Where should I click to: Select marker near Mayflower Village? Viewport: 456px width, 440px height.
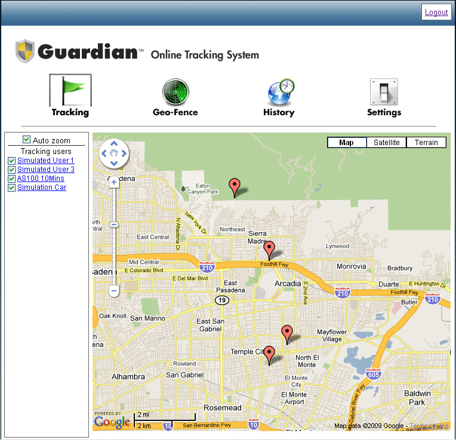tap(287, 335)
